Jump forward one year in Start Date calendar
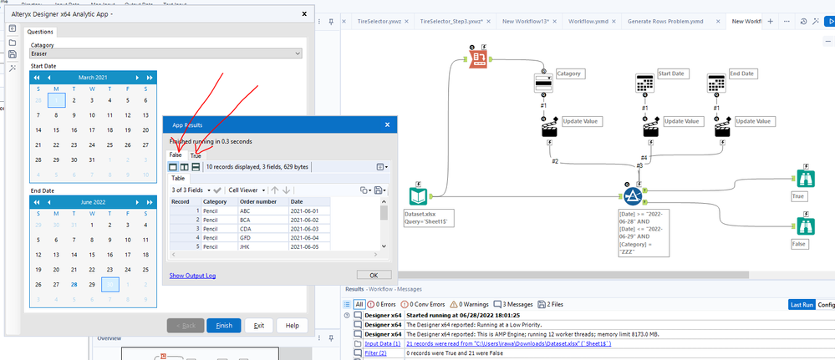 click(x=150, y=78)
